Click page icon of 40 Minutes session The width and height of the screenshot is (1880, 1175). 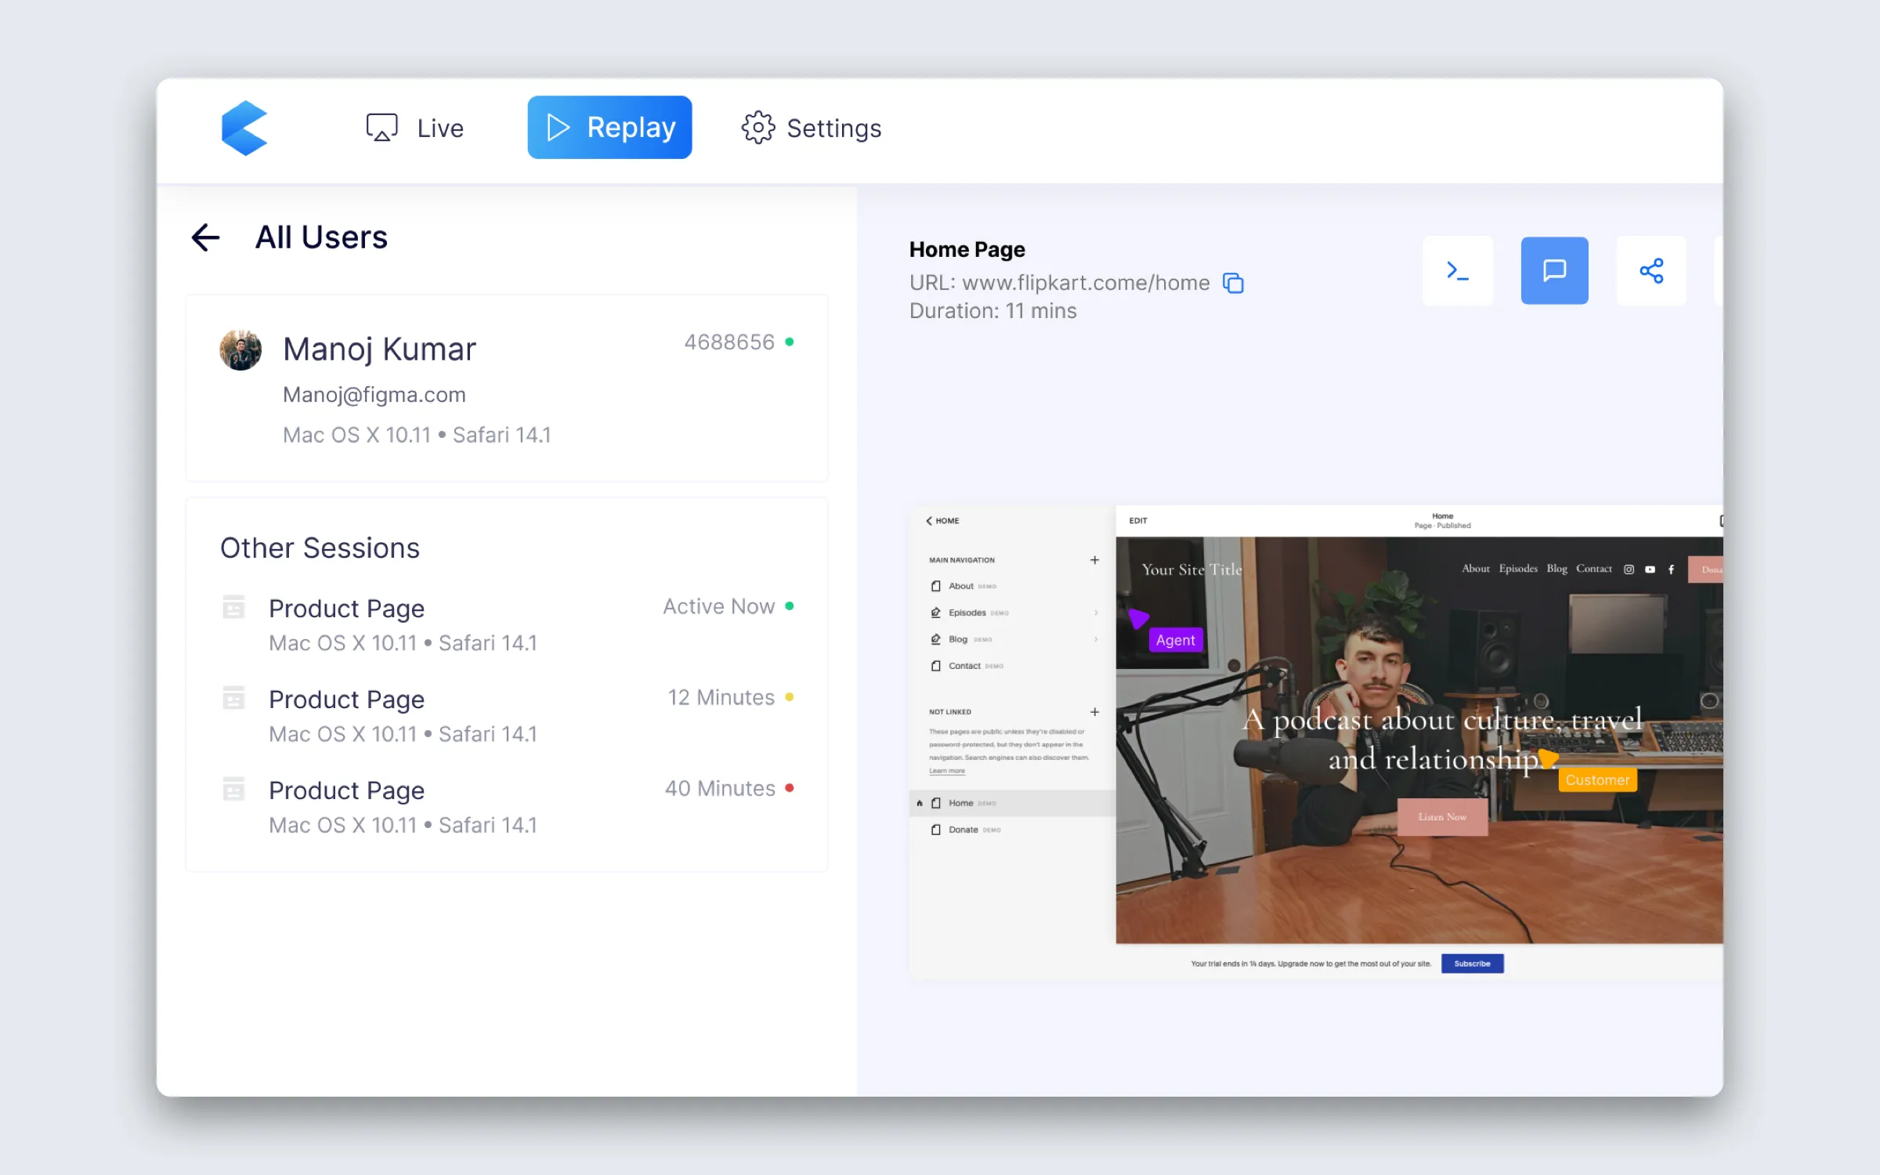pyautogui.click(x=233, y=789)
